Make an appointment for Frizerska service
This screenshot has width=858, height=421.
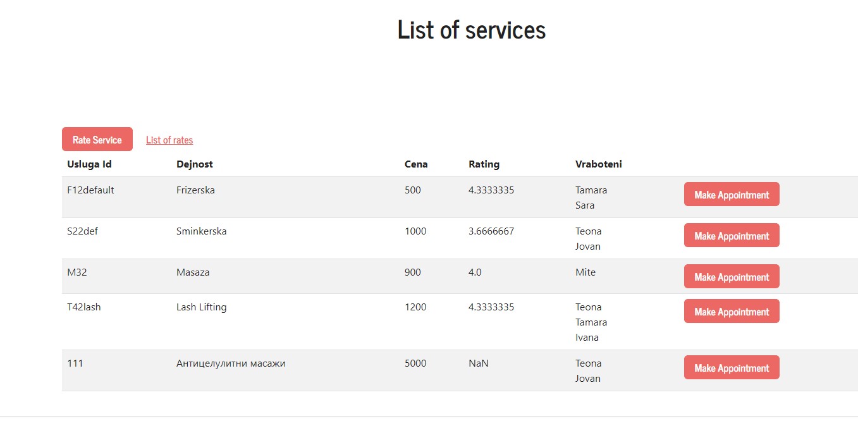[x=732, y=195]
